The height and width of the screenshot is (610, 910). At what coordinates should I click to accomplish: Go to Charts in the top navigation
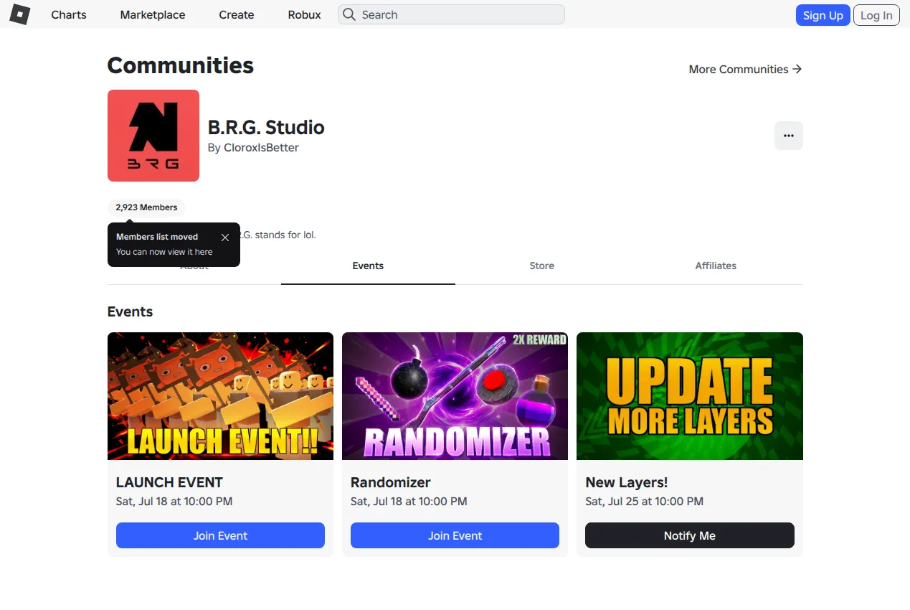tap(69, 14)
